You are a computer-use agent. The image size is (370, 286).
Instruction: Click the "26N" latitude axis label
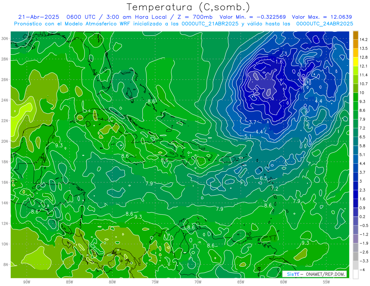pyautogui.click(x=5, y=80)
